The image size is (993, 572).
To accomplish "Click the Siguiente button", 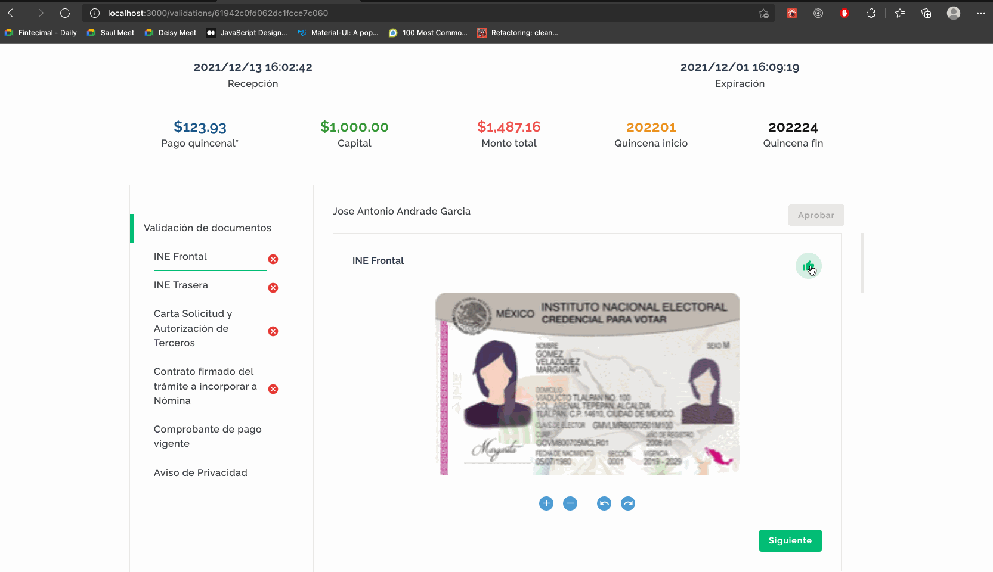I will [x=790, y=540].
